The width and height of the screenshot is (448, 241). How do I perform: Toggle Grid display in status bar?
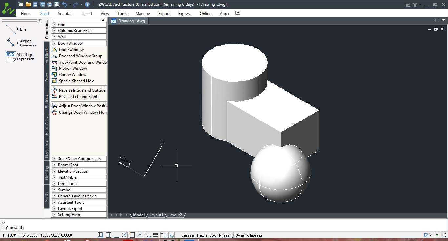pos(109,235)
